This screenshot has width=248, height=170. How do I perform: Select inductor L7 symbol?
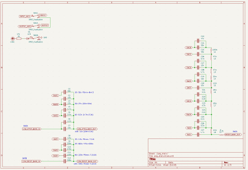click(x=211, y=104)
